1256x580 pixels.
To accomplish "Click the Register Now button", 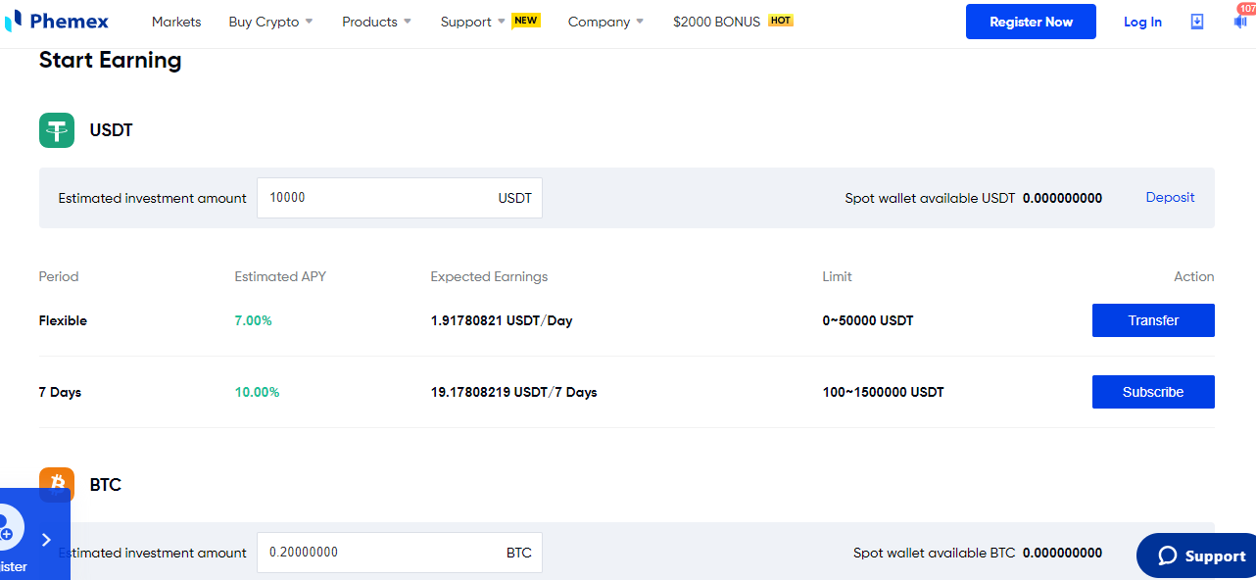I will (1031, 22).
